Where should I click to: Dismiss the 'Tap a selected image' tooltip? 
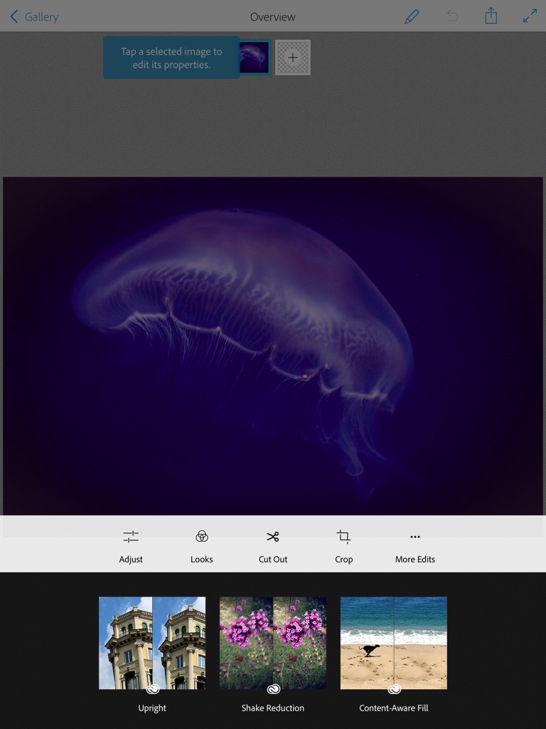click(x=171, y=58)
